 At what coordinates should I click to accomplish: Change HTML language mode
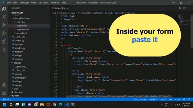[177, 99]
